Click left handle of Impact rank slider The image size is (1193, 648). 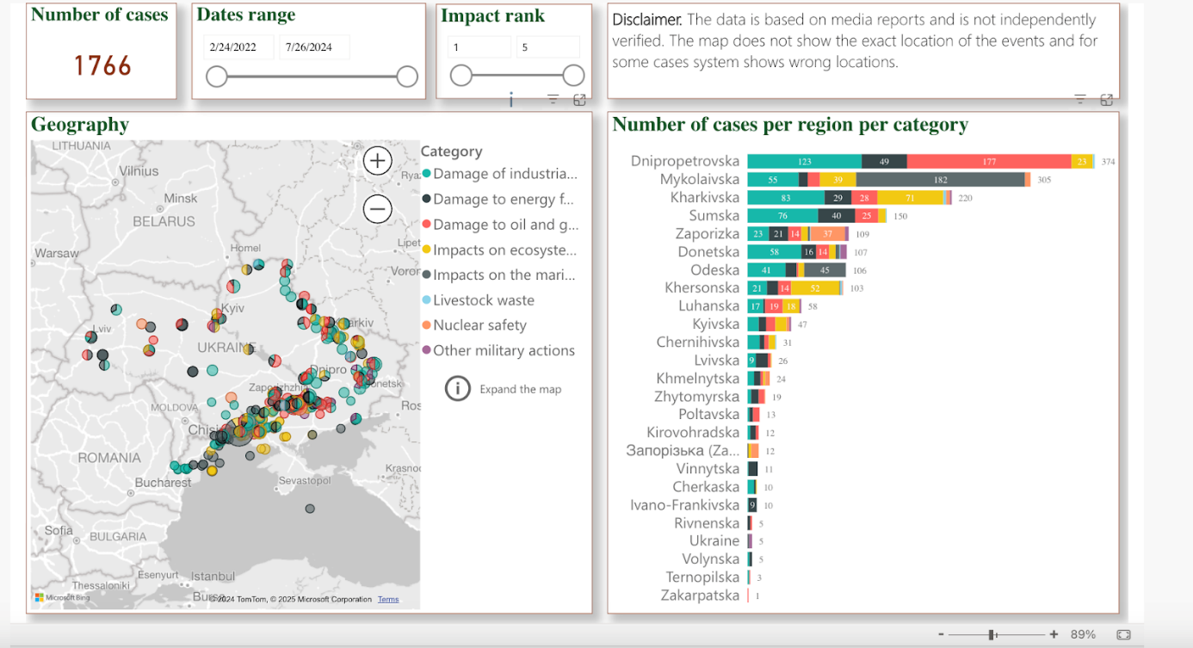[x=461, y=76]
